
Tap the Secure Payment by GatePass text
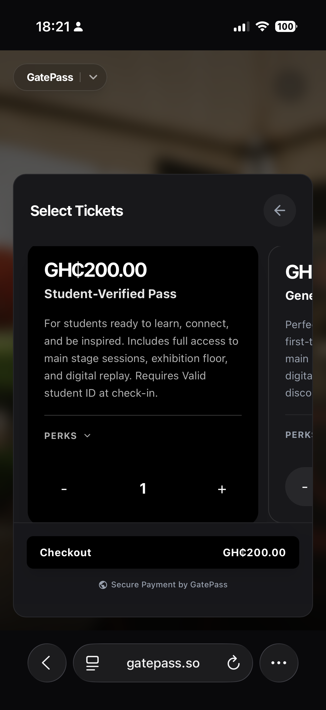pos(169,585)
